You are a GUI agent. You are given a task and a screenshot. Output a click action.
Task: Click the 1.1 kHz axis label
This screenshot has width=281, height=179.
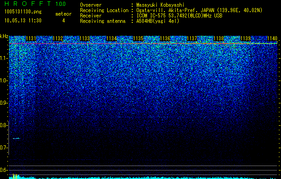4,58
